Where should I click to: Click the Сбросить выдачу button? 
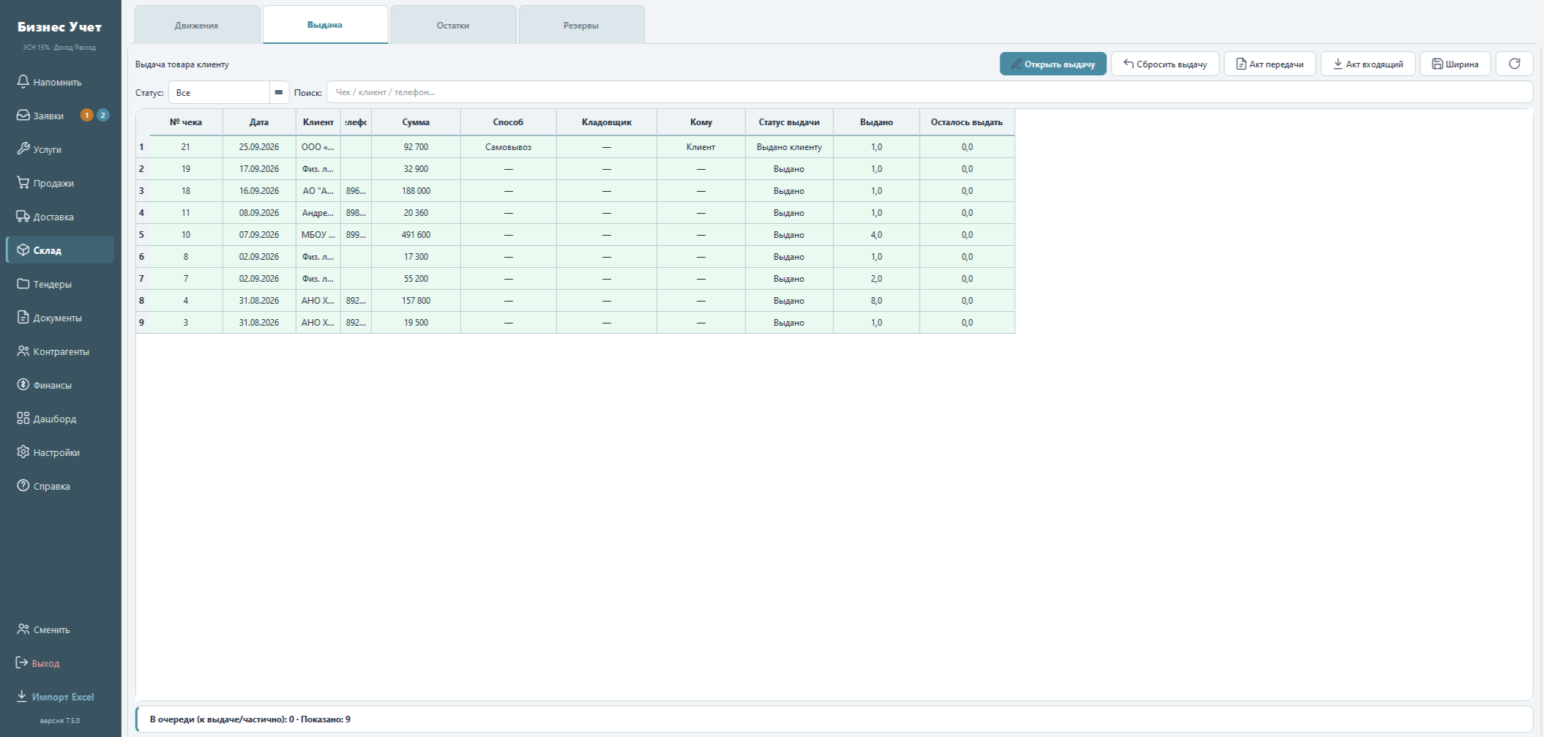(1165, 64)
